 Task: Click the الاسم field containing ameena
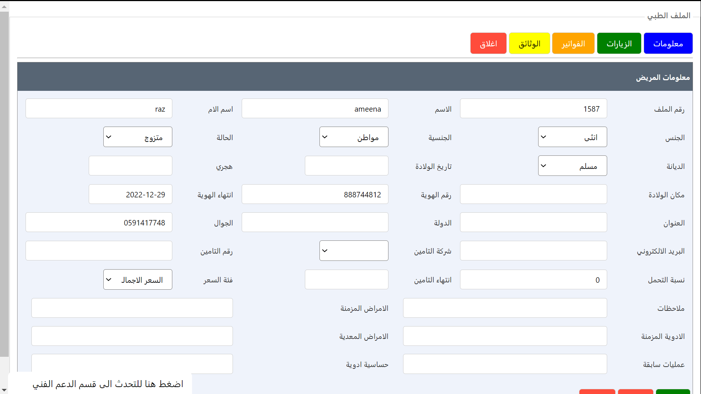[315, 109]
